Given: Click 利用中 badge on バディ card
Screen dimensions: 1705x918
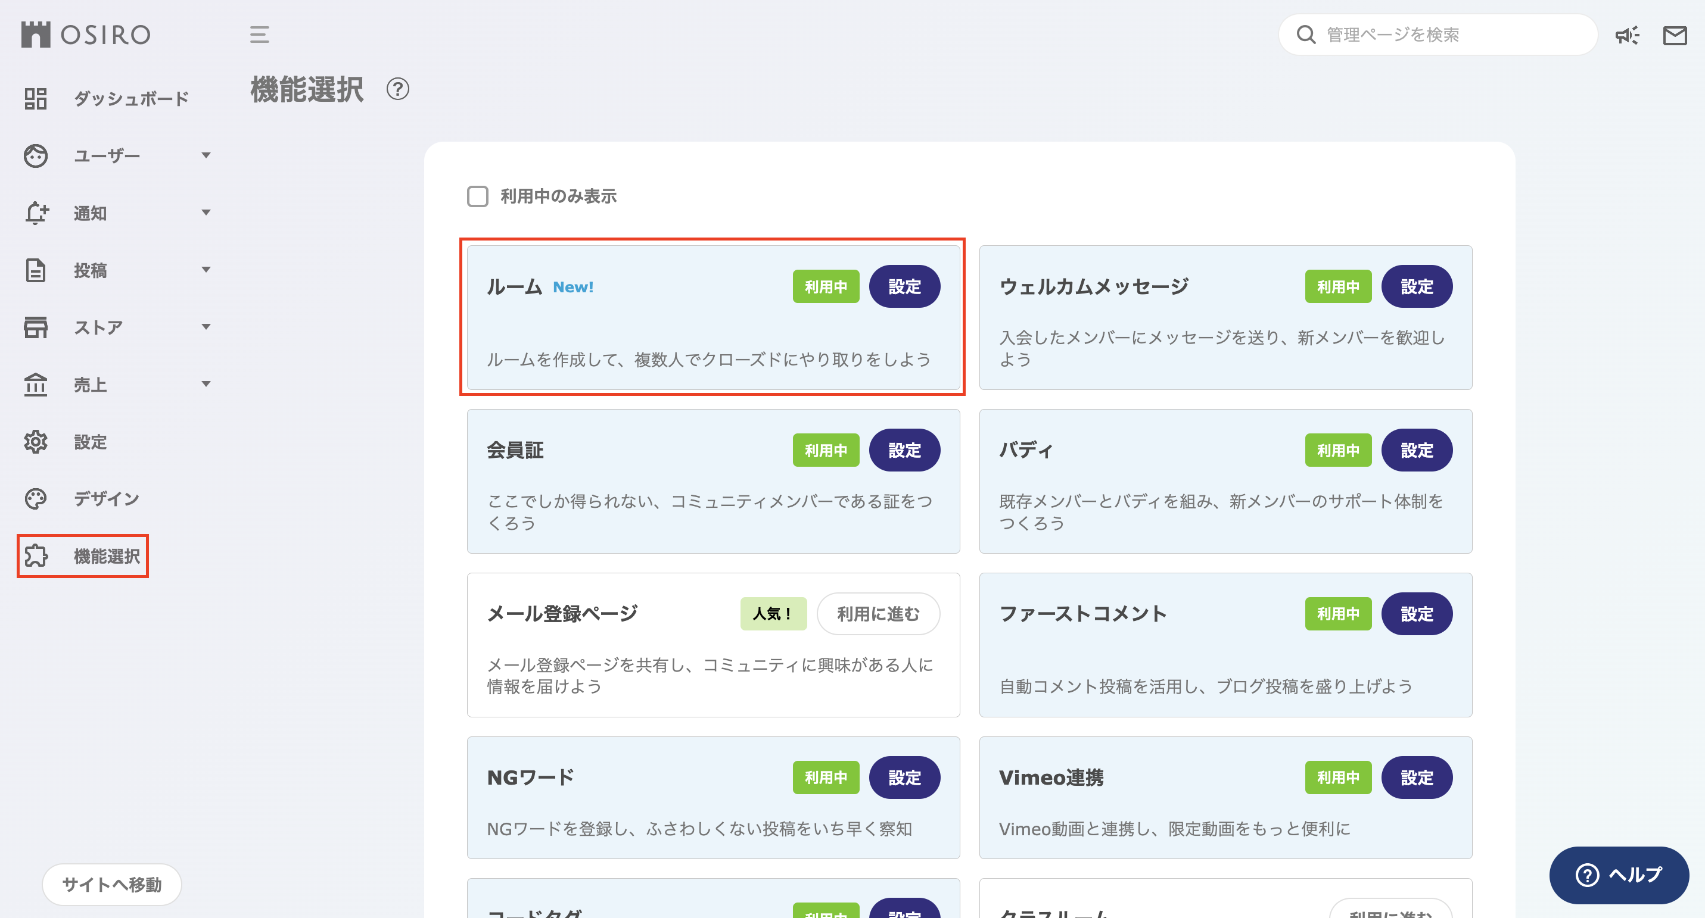Looking at the screenshot, I should [1338, 451].
